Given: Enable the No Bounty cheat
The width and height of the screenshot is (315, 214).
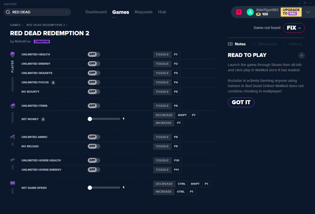Looking at the screenshot, I should [94, 92].
